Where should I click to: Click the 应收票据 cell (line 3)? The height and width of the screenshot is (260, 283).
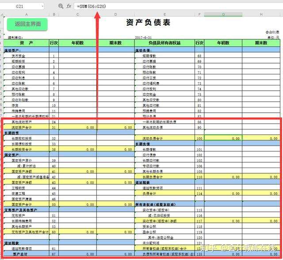(x=27, y=67)
